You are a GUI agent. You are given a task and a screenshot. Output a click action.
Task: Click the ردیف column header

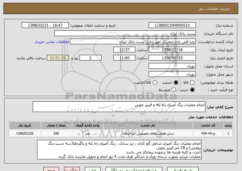[x=228, y=126]
